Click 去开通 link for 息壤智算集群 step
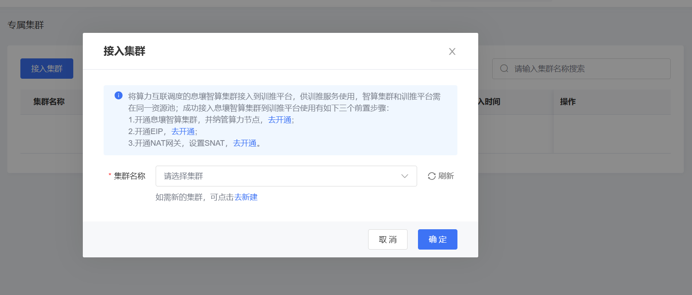 pyautogui.click(x=280, y=120)
